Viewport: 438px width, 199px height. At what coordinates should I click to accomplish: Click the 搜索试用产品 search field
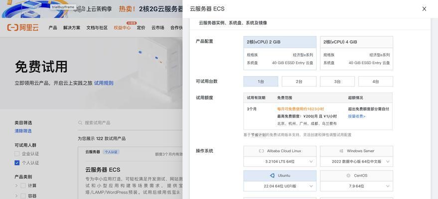click(x=130, y=122)
